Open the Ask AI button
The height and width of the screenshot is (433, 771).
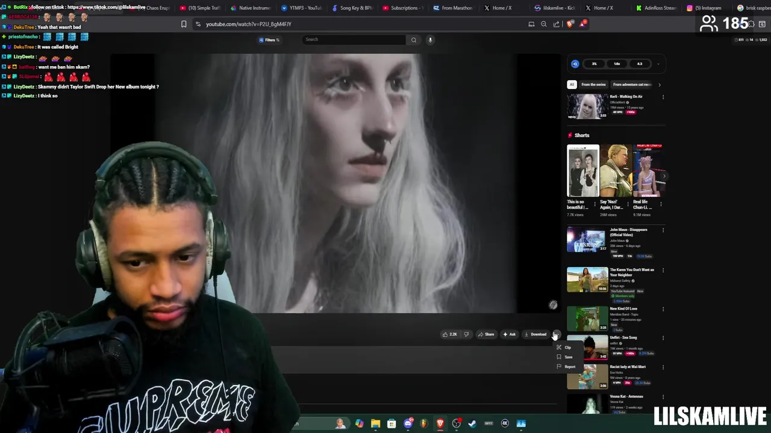(509, 334)
